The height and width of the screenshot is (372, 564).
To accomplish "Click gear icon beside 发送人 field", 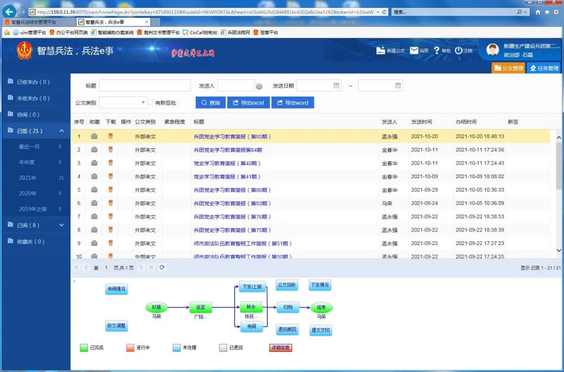I will [258, 86].
